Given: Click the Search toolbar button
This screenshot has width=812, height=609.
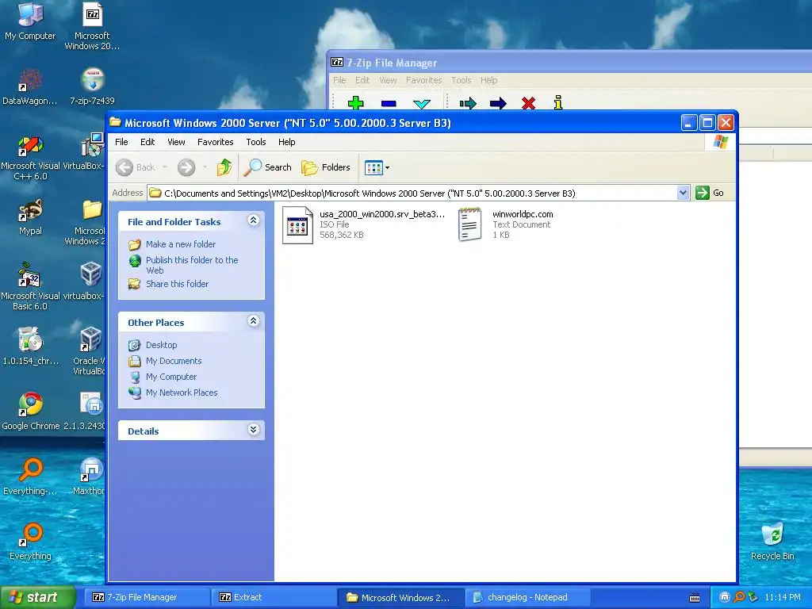Looking at the screenshot, I should click(268, 167).
